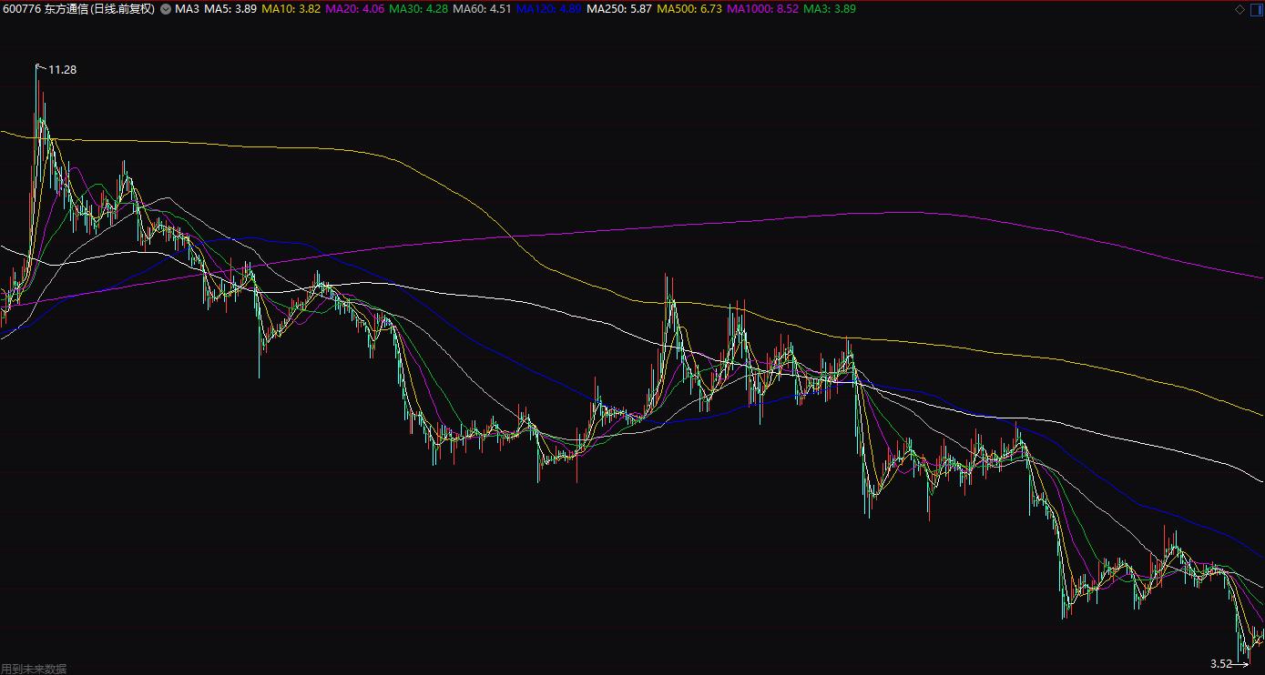This screenshot has width=1265, height=675.
Task: Click the MA5: 3.89 legend label
Action: pyautogui.click(x=230, y=9)
